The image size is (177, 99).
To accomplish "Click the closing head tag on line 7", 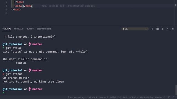I will (x=19, y=2).
